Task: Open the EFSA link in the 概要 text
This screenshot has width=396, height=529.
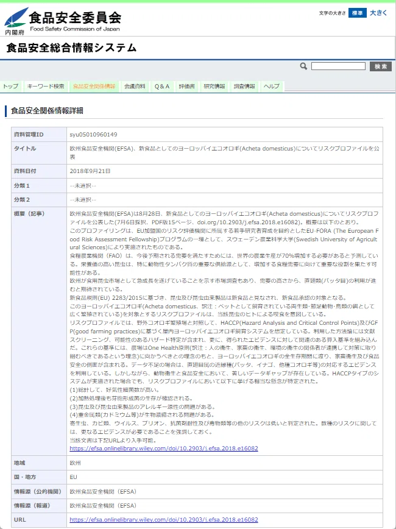Action: (164, 449)
